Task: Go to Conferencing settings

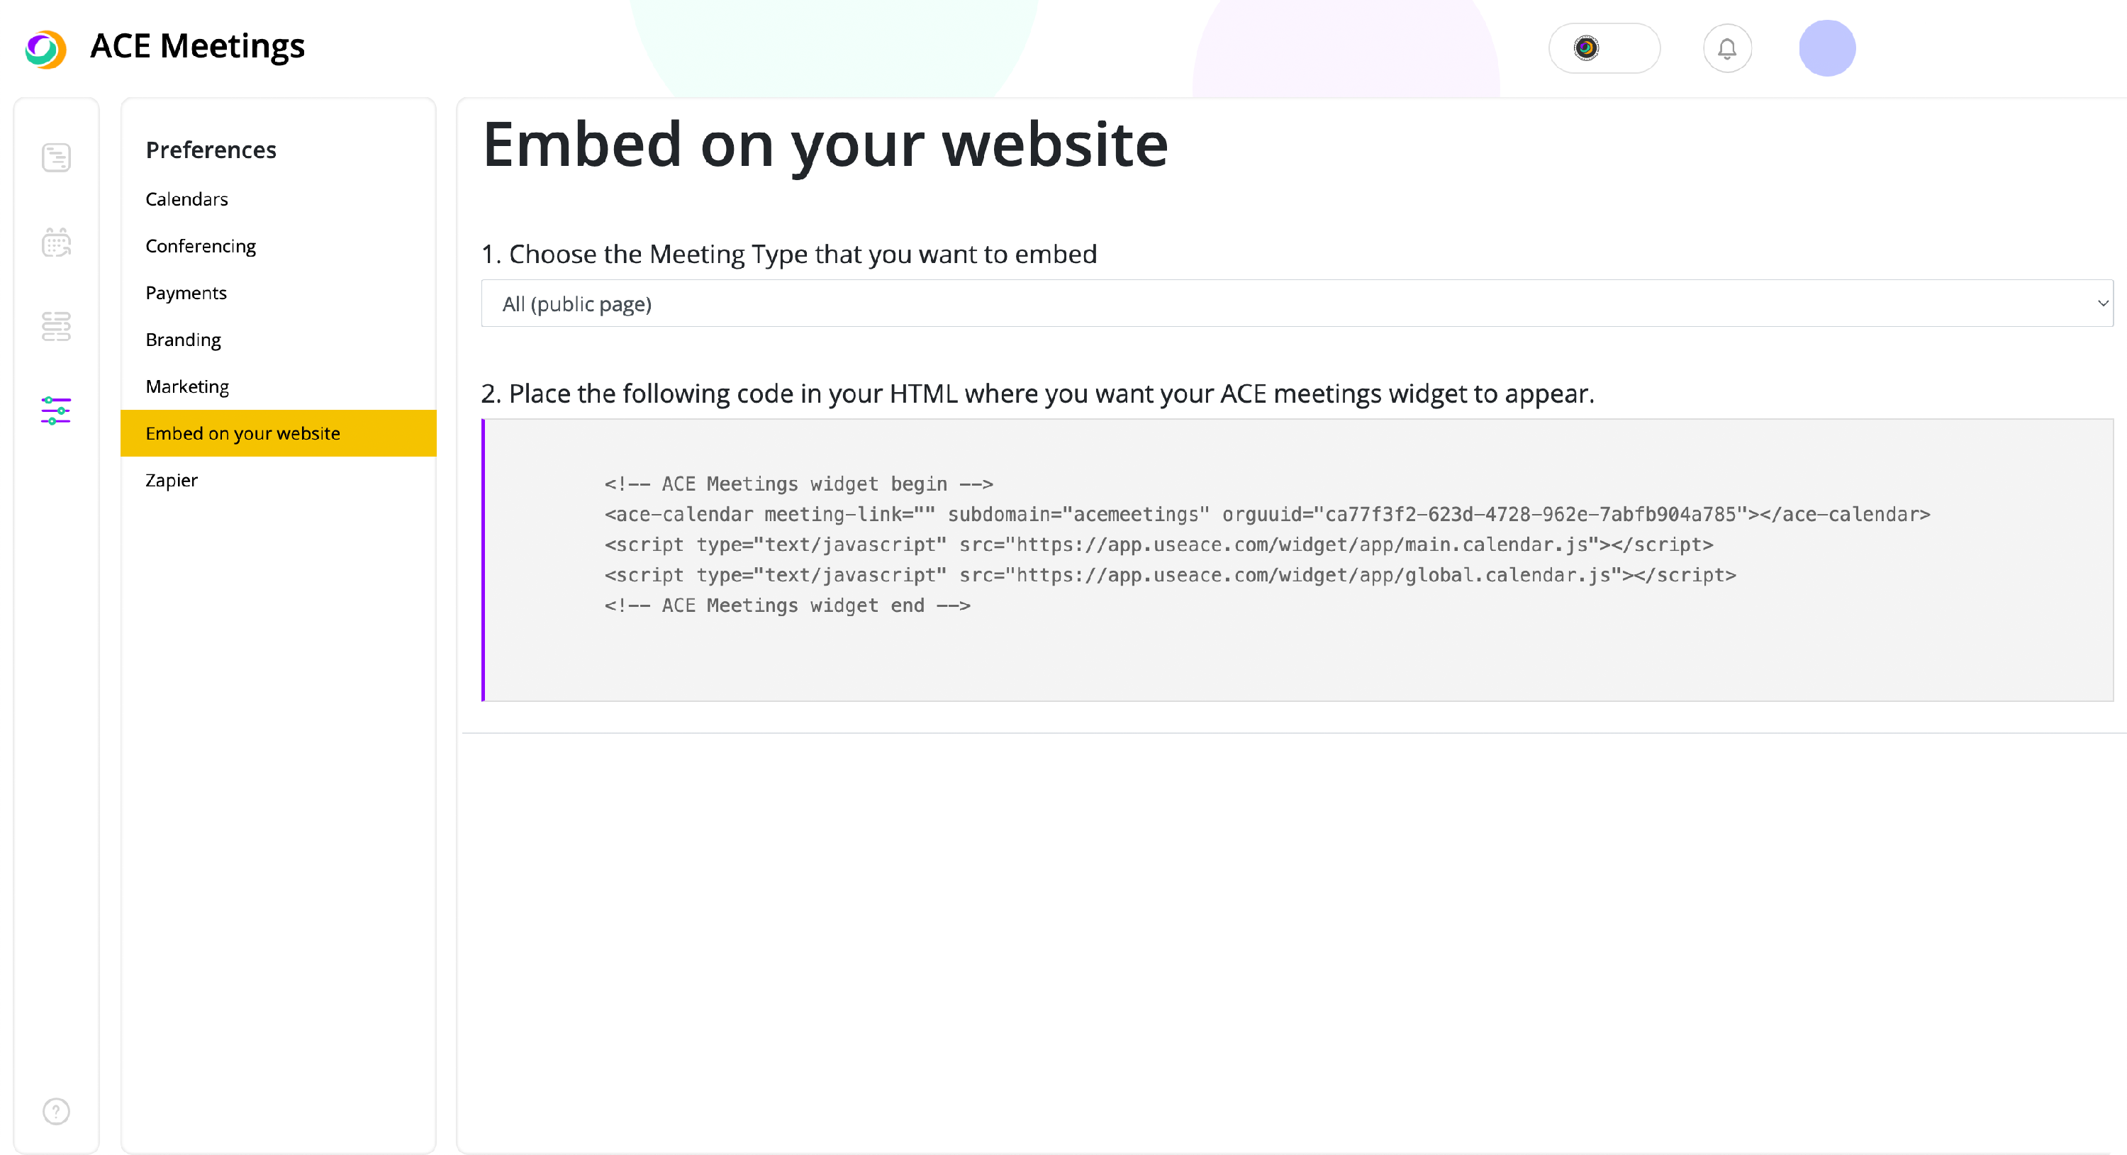Action: [201, 246]
